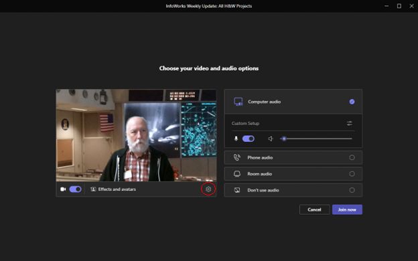Click Join now to enter meeting
Viewport: 418px width, 261px height.
pos(347,209)
